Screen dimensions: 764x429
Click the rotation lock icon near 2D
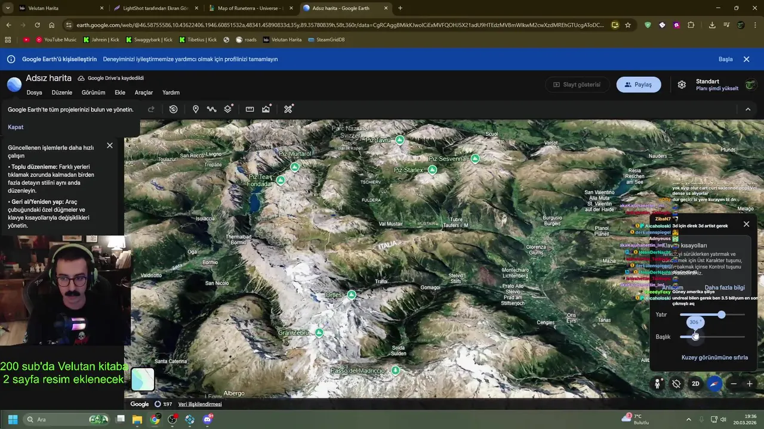(676, 384)
